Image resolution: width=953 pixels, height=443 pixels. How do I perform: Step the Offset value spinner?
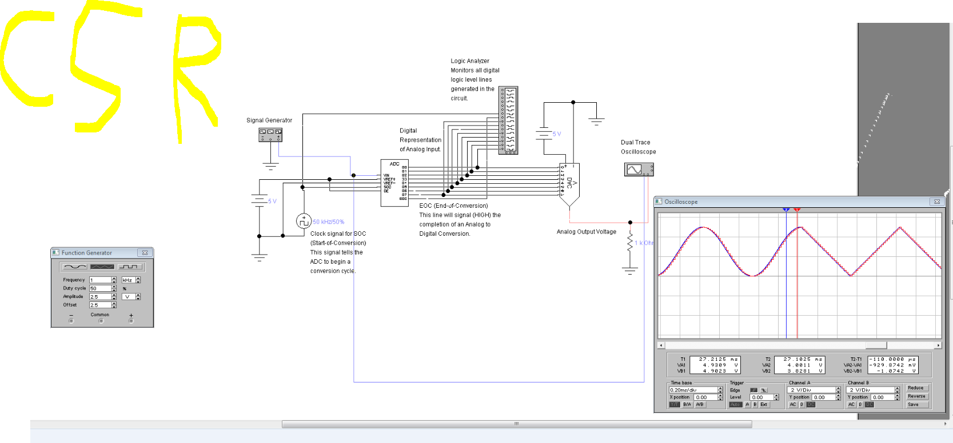[114, 305]
